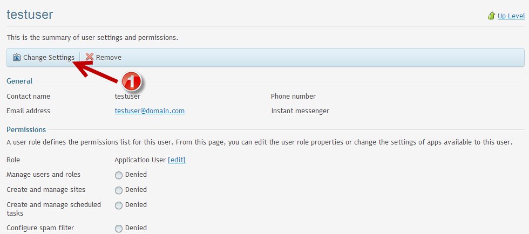
Task: Open the Up Level link
Action: coord(511,16)
